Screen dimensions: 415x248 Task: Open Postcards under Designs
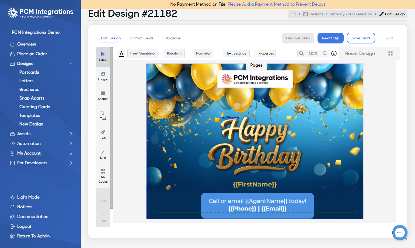(x=29, y=72)
